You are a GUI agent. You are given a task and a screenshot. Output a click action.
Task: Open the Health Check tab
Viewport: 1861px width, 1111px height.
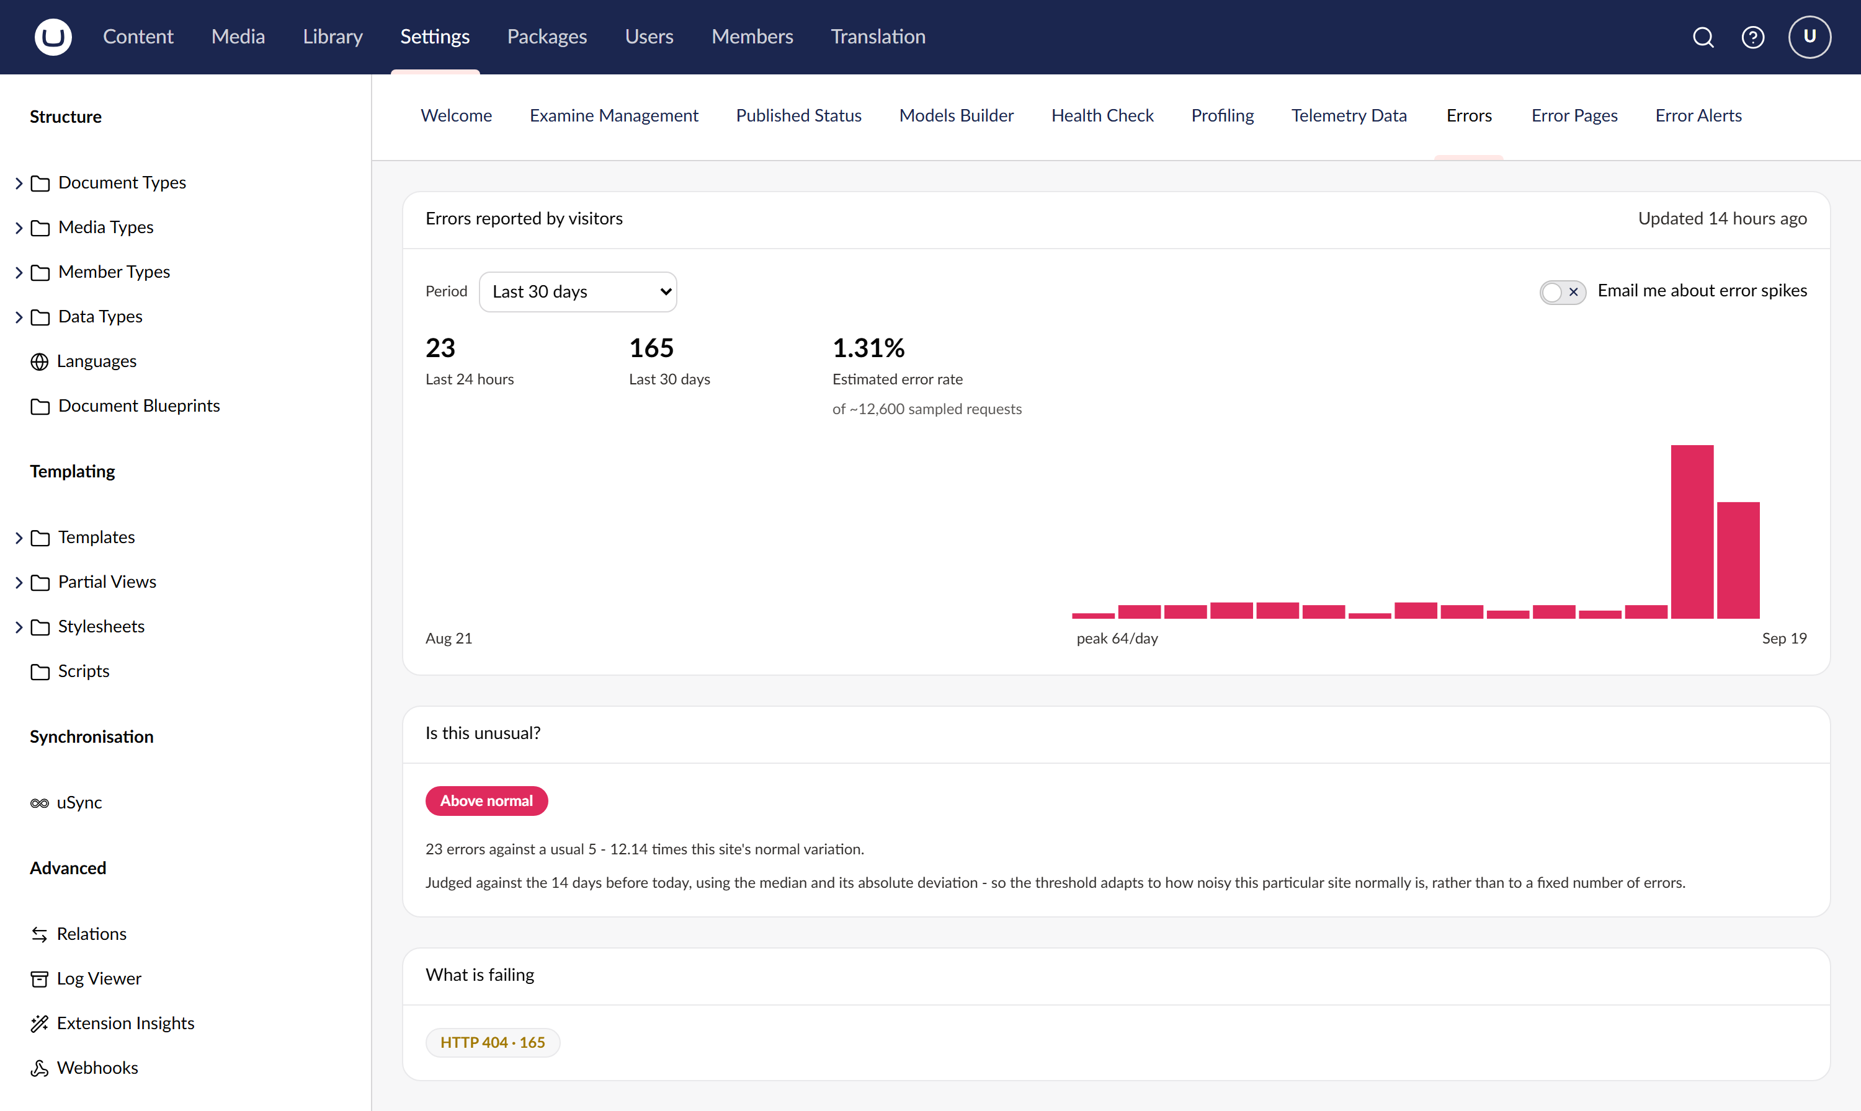click(x=1102, y=116)
